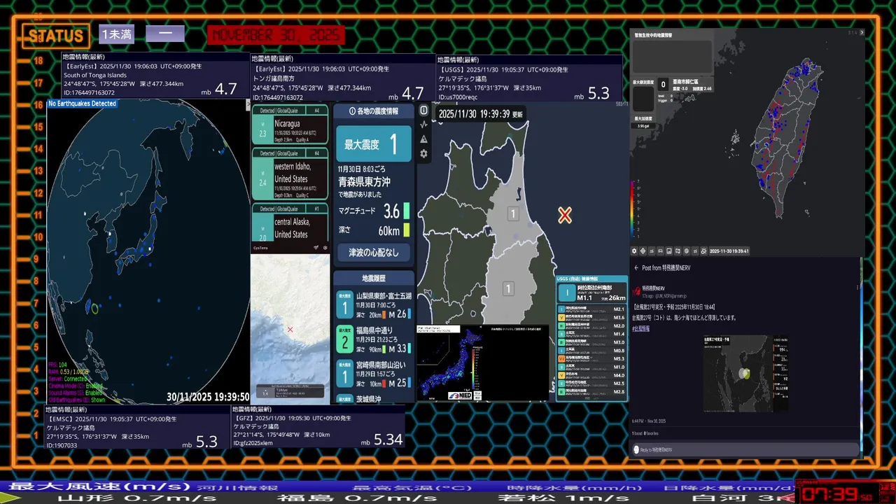896x504 pixels.
Task: Open warning triangle icon in Japan map sidebar
Action: click(423, 139)
